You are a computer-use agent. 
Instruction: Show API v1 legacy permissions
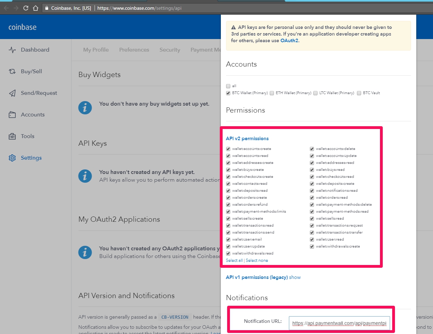295,278
